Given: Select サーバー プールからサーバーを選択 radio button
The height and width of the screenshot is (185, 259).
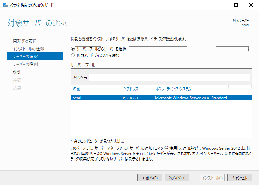Looking at the screenshot, I should pos(73,49).
